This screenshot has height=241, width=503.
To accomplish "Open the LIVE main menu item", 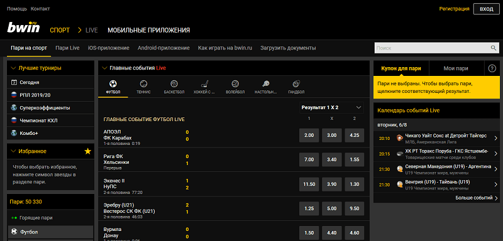I will 91,30.
